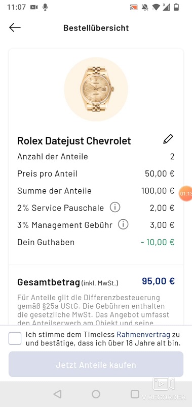Tap the Bestellübersicht header title
This screenshot has height=407, width=192.
(96, 28)
